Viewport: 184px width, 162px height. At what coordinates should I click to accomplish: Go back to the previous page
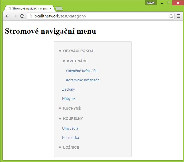[7, 16]
